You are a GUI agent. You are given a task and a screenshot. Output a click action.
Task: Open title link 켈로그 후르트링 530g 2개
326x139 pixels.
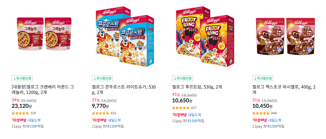click(197, 87)
